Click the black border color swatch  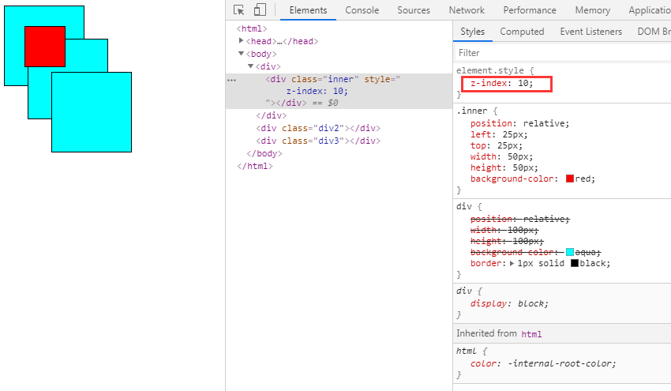[575, 263]
